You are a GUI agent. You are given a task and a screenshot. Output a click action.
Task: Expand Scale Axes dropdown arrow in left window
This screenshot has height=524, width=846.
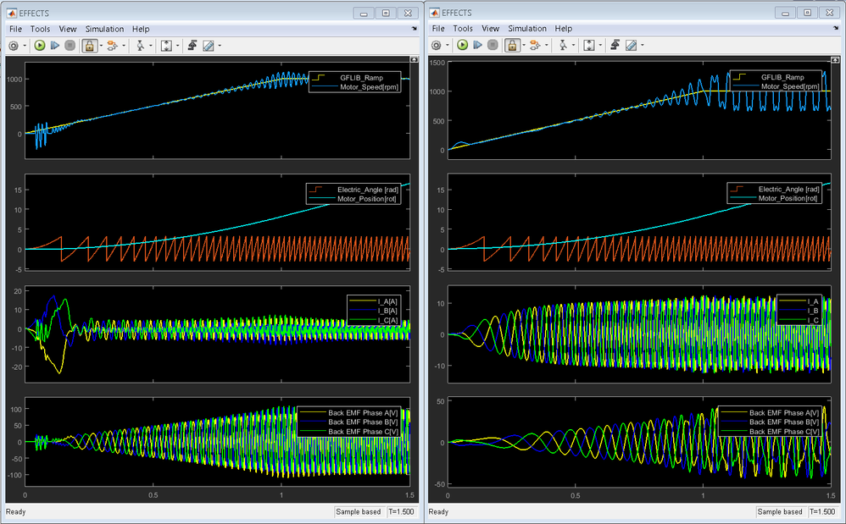pyautogui.click(x=177, y=46)
